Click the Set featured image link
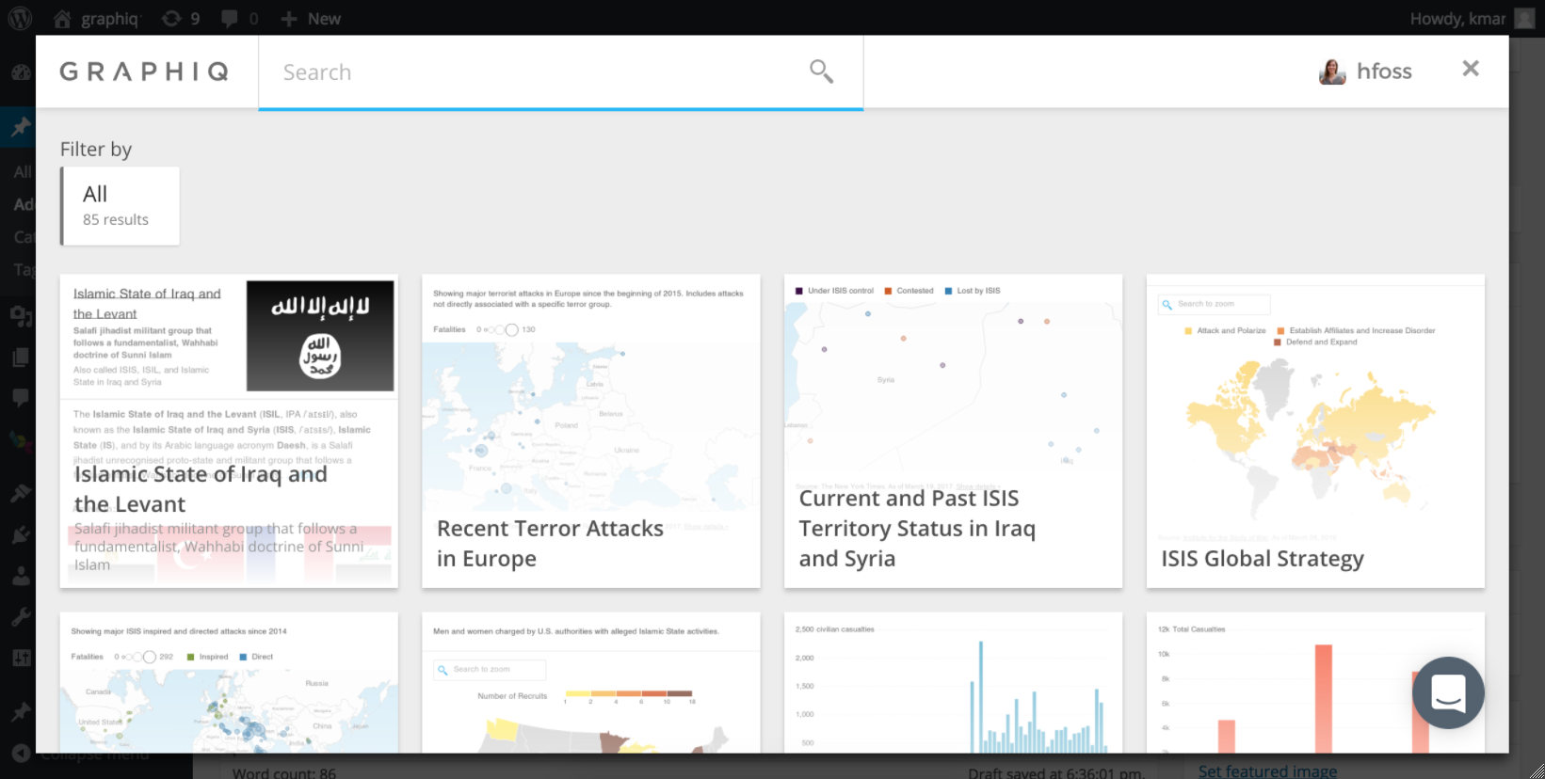This screenshot has height=779, width=1545. (1267, 771)
